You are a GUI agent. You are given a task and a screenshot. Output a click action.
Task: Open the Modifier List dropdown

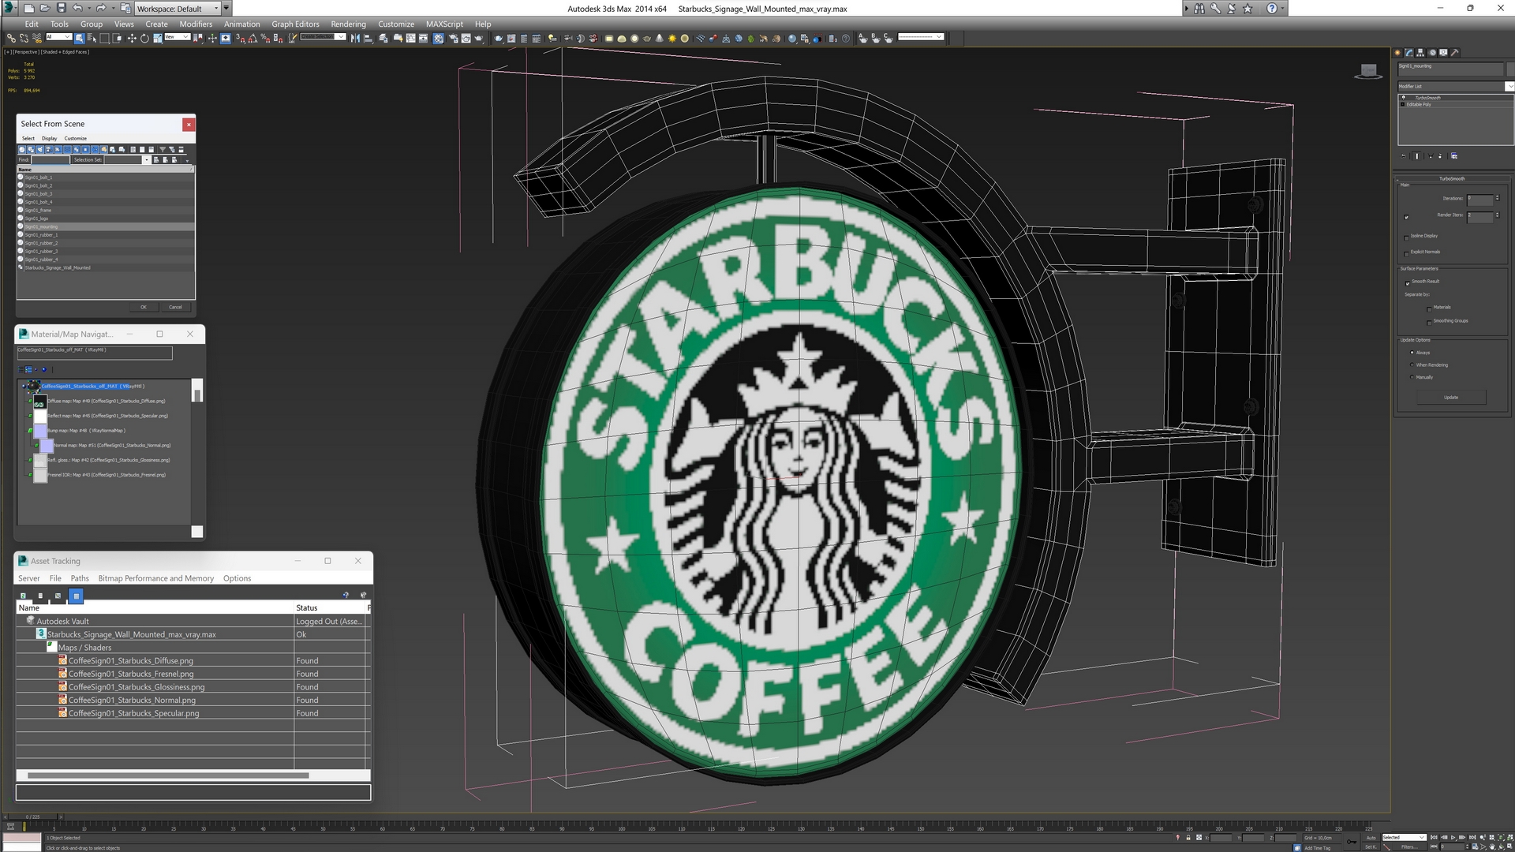point(1456,86)
